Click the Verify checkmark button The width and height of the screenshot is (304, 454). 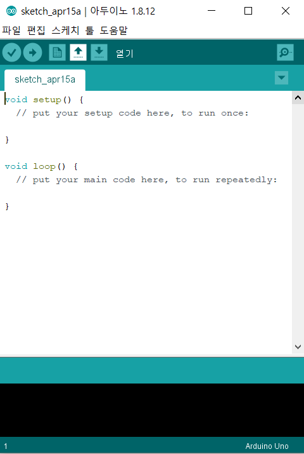click(x=11, y=53)
